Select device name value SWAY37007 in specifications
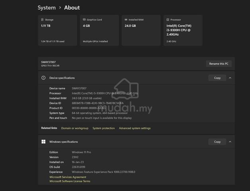 click(x=79, y=88)
